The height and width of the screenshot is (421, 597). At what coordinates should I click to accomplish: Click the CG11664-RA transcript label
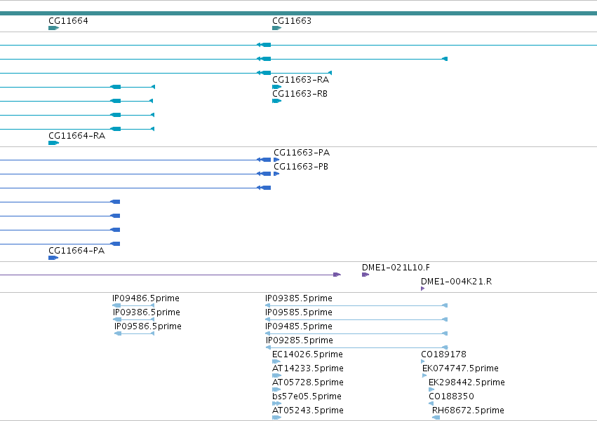77,136
